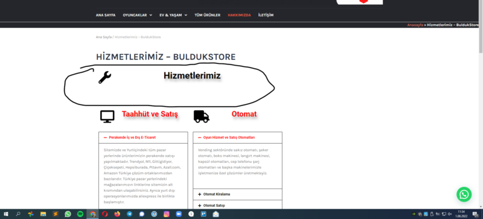Expand the Otomat Kiralama accordion

pyautogui.click(x=237, y=194)
